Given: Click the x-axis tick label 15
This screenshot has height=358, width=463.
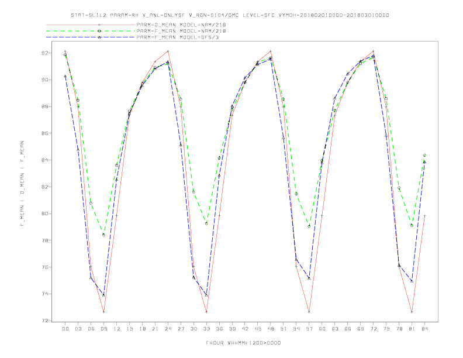Looking at the screenshot, I should (x=129, y=329).
